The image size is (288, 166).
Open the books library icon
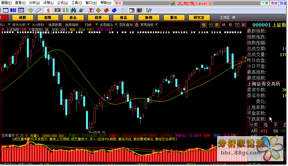140,10
